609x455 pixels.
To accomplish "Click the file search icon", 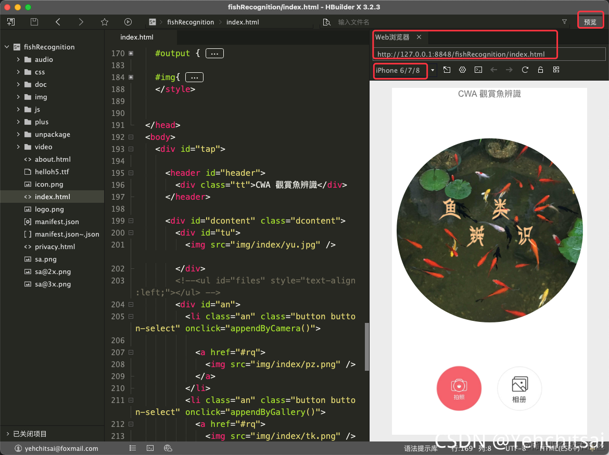I will click(x=327, y=22).
